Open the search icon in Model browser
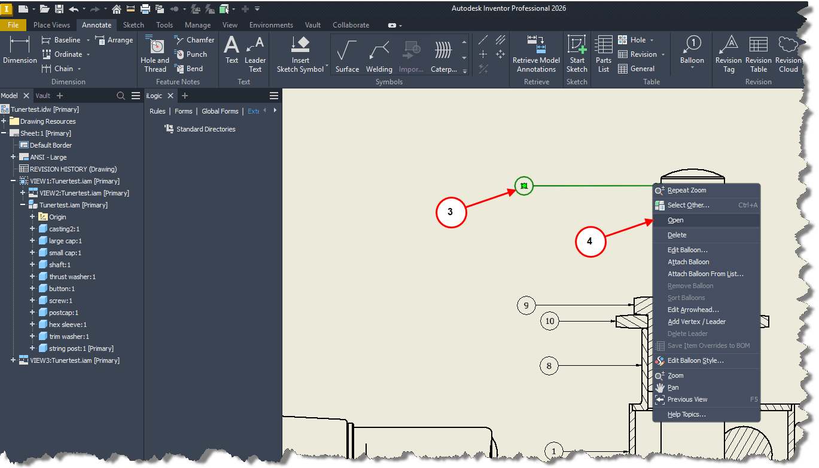The height and width of the screenshot is (468, 819). [x=121, y=96]
